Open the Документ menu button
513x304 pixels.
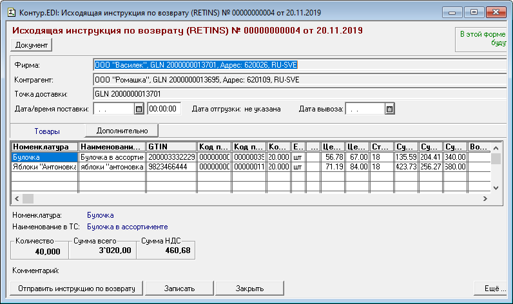pos(32,45)
